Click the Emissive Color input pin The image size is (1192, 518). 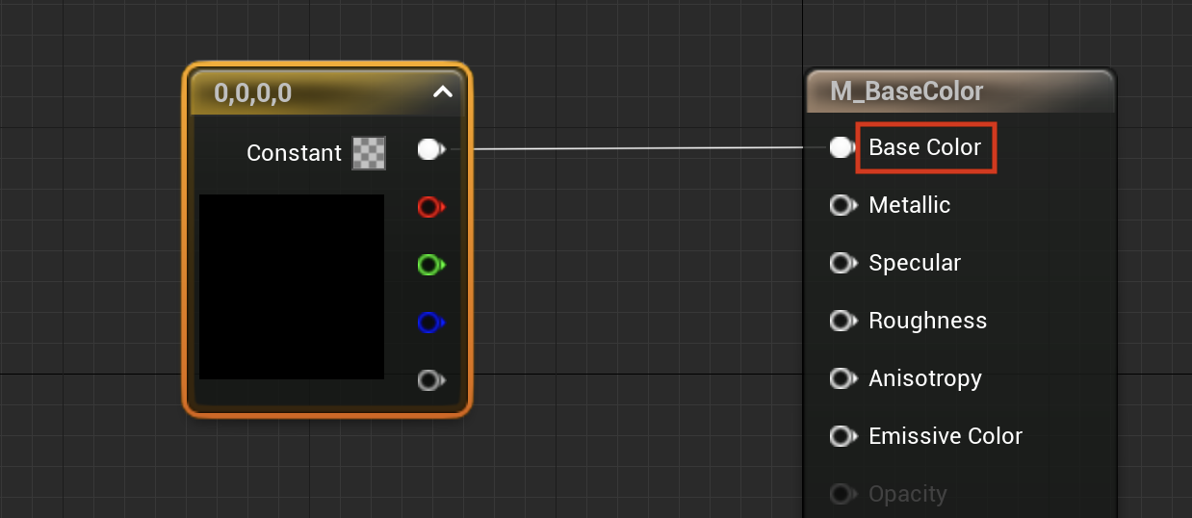[842, 436]
